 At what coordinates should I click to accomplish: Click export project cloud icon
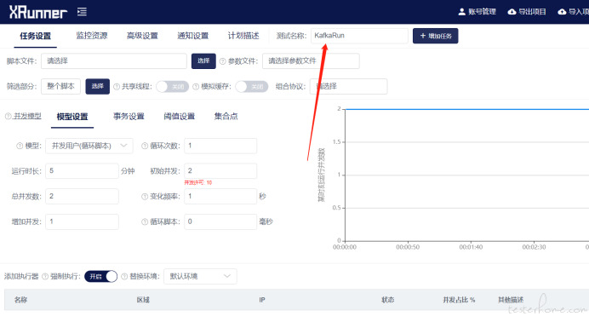512,12
